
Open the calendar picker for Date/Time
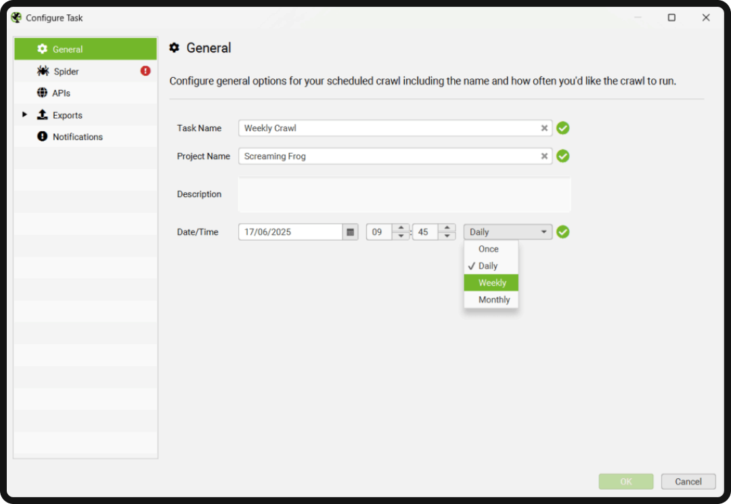click(350, 232)
